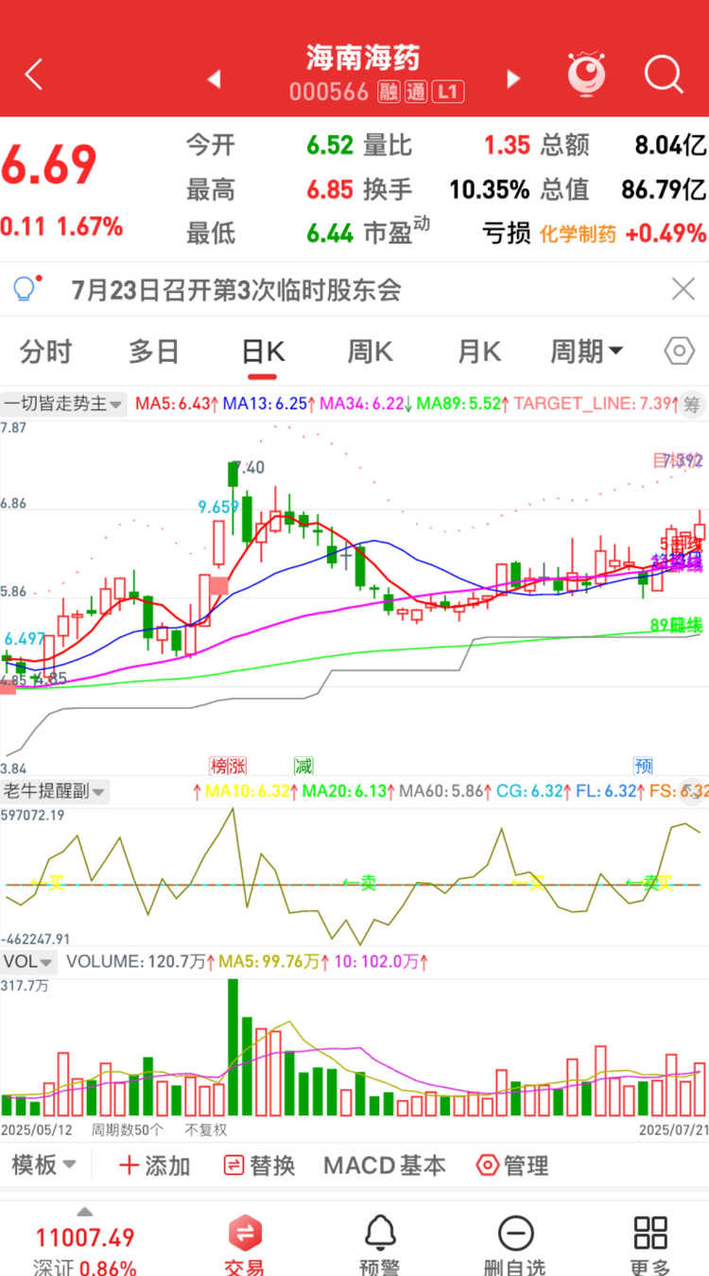
Task: Dismiss the shareholder meeting notice
Action: (683, 289)
